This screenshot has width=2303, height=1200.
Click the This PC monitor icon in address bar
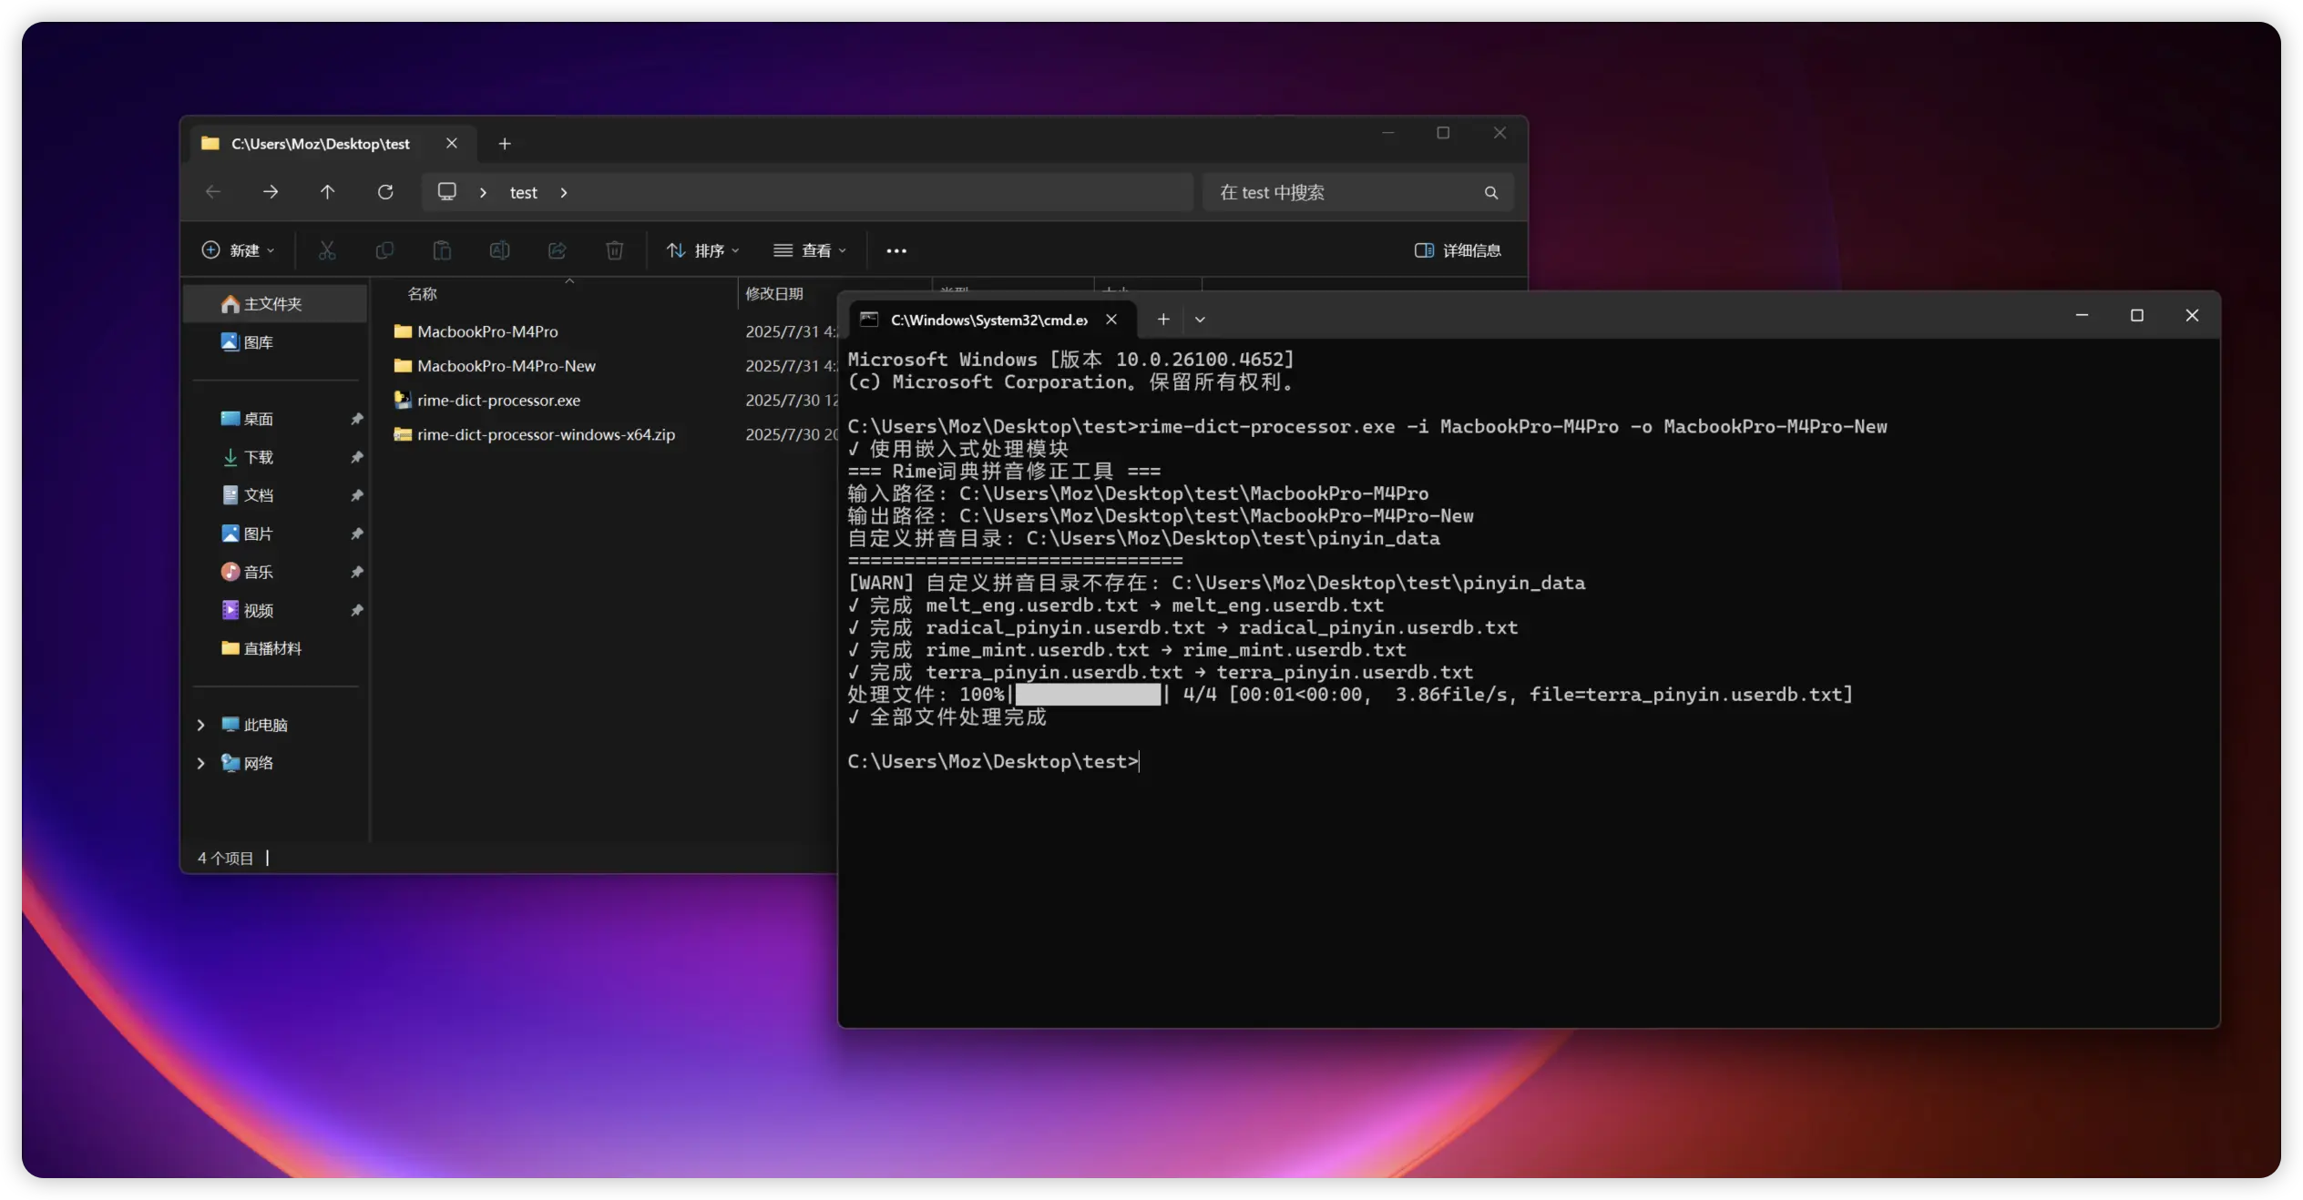point(446,192)
